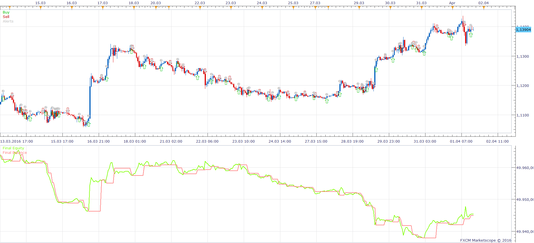Click the 02.04 11:00 time label
Screen dimensions: 534x243
pyautogui.click(x=497, y=141)
